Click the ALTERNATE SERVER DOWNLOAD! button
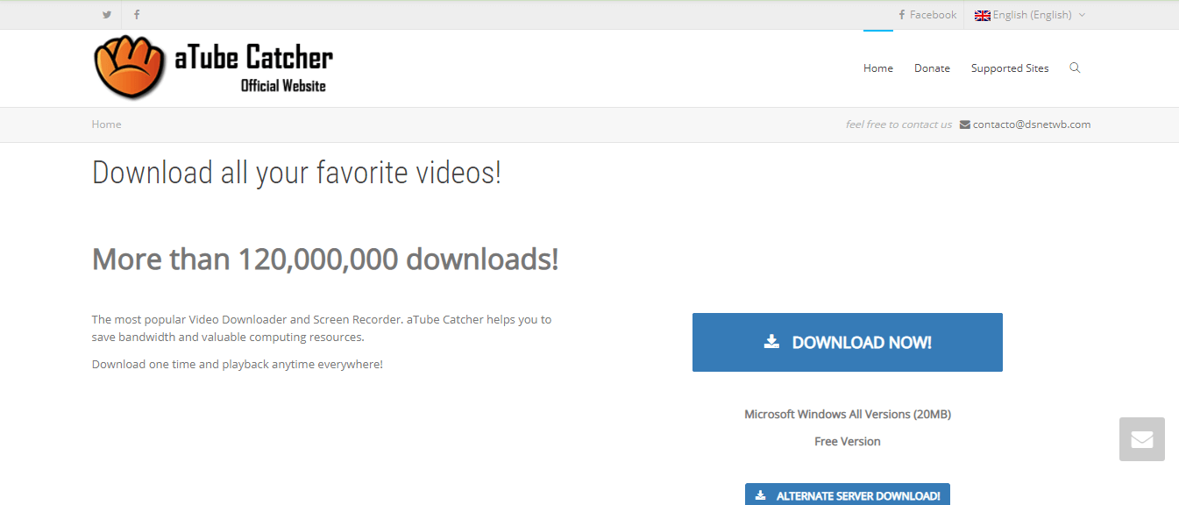This screenshot has width=1179, height=505. coord(848,494)
